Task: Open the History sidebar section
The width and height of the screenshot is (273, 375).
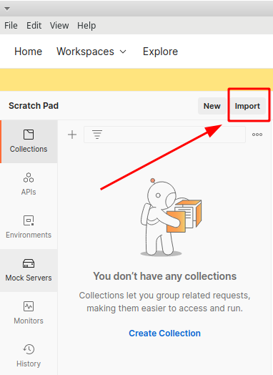Action: pos(29,356)
